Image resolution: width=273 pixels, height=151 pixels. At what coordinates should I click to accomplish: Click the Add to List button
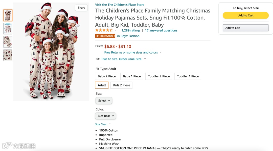[x=245, y=28]
